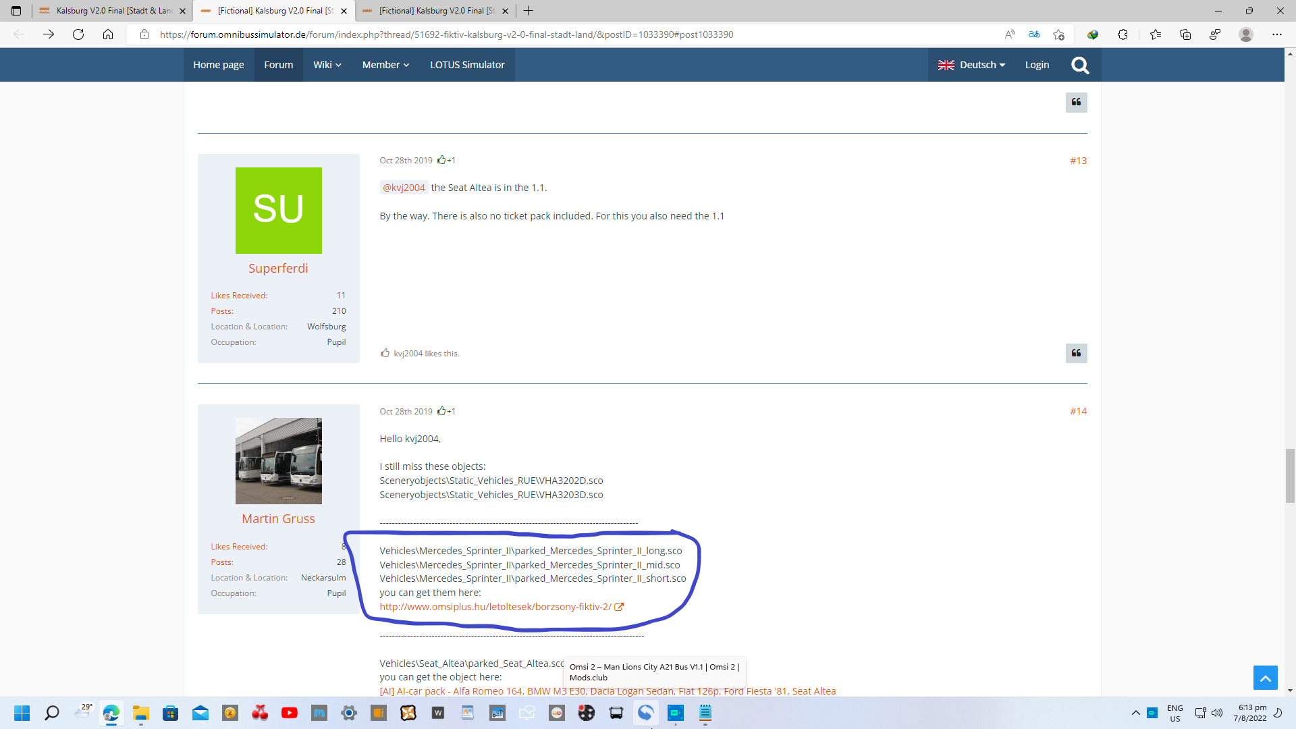The width and height of the screenshot is (1296, 729).
Task: Open browser Extensions puzzle icon
Action: coord(1123,34)
